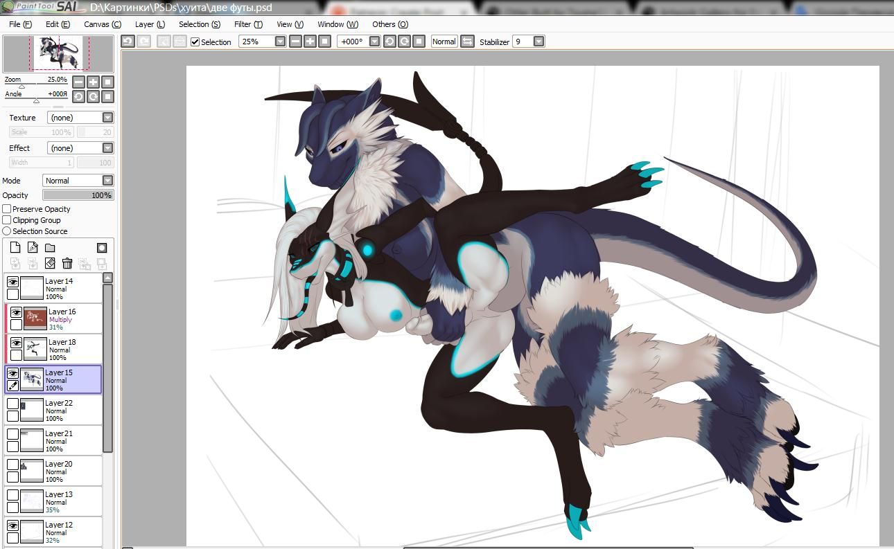
Task: Rotate view clockwise in the navigator panel
Action: [93, 96]
